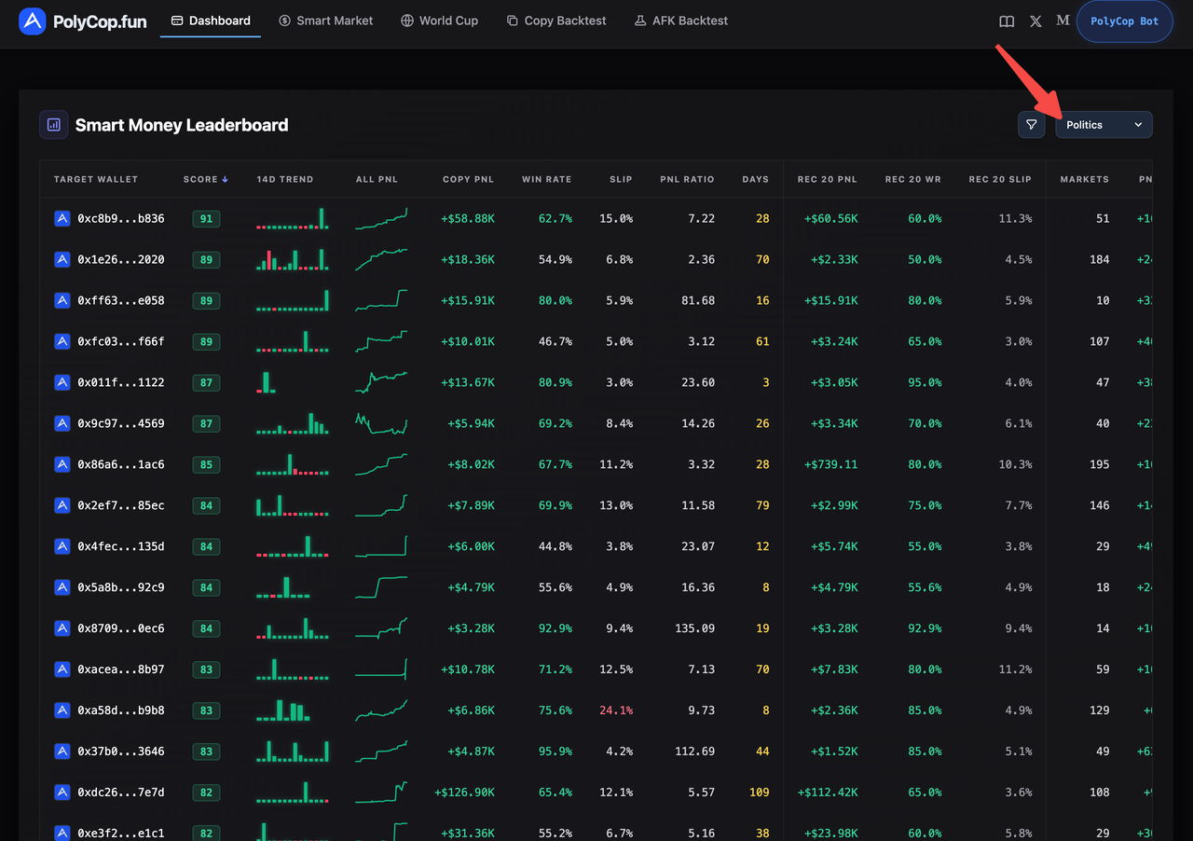The width and height of the screenshot is (1193, 841).
Task: Open the docs book icon
Action: [1007, 21]
